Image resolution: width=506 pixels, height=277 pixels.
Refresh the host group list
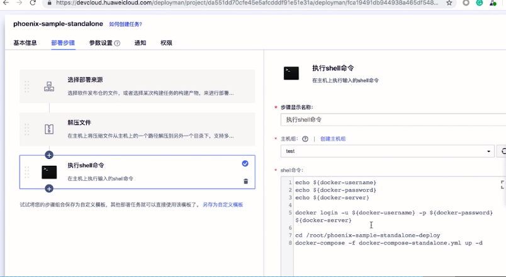click(502, 151)
